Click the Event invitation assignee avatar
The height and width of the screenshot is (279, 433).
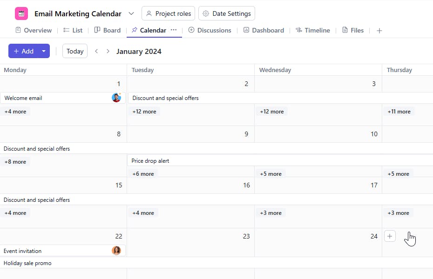(x=116, y=251)
